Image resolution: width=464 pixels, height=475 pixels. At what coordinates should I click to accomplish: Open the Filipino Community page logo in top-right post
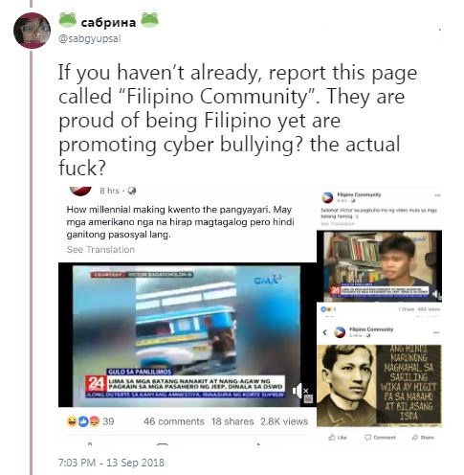[327, 197]
